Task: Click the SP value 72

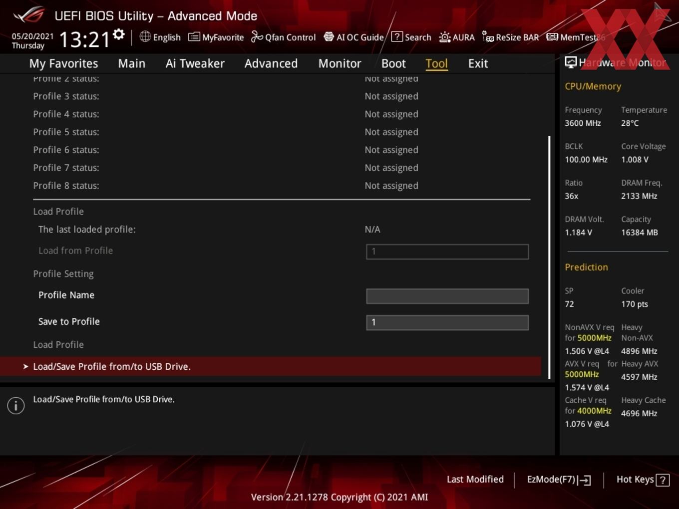Action: (569, 304)
